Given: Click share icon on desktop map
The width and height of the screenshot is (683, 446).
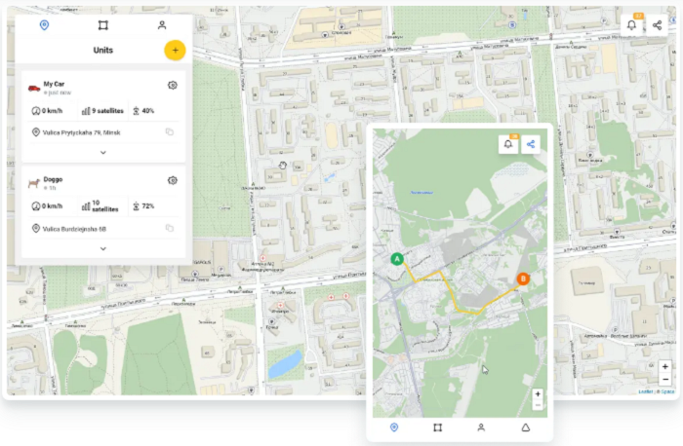Looking at the screenshot, I should pyautogui.click(x=658, y=26).
